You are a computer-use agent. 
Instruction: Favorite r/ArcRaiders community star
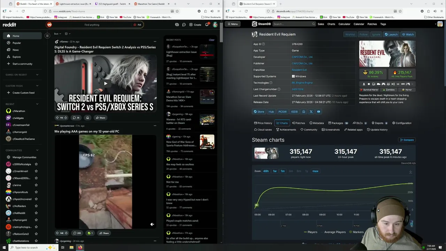(36, 206)
